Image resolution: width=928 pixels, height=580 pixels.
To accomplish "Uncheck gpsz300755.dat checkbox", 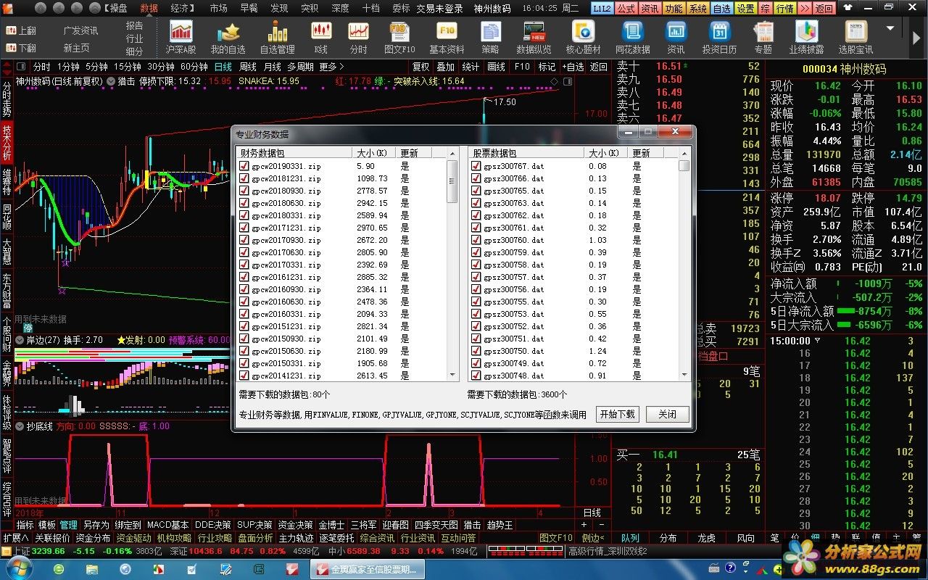I will coord(476,302).
